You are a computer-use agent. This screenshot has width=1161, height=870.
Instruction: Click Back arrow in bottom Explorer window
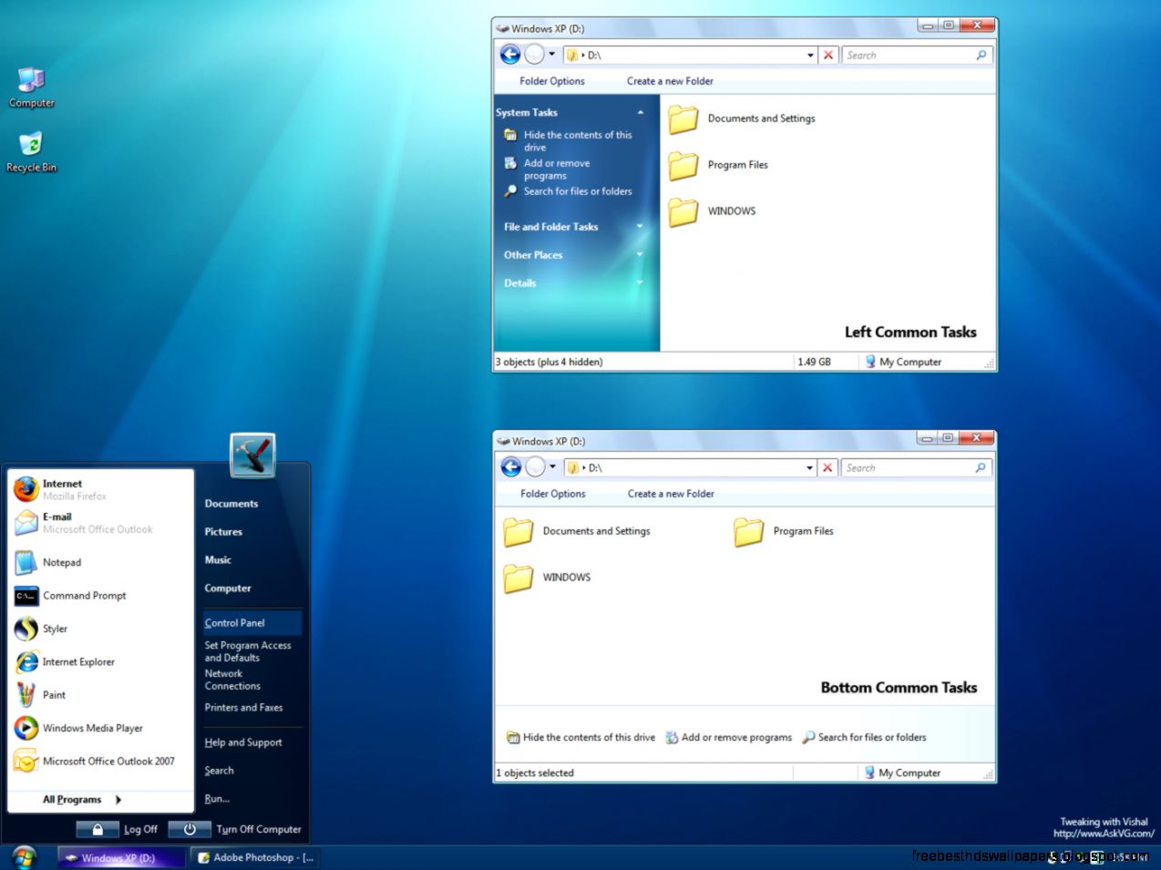click(x=511, y=467)
